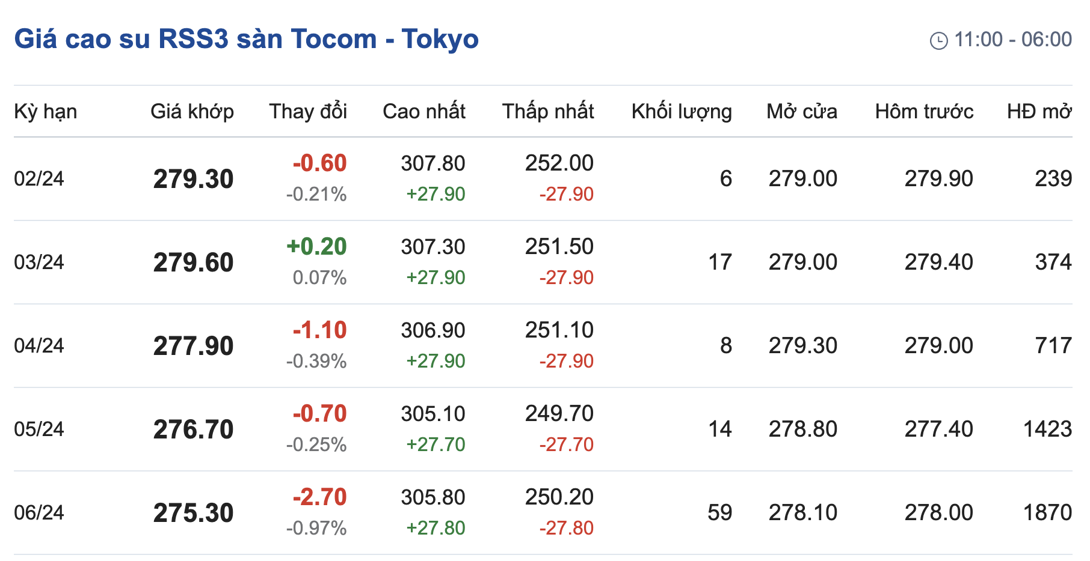
Task: Click the 05/24 contract term cell
Action: click(39, 429)
